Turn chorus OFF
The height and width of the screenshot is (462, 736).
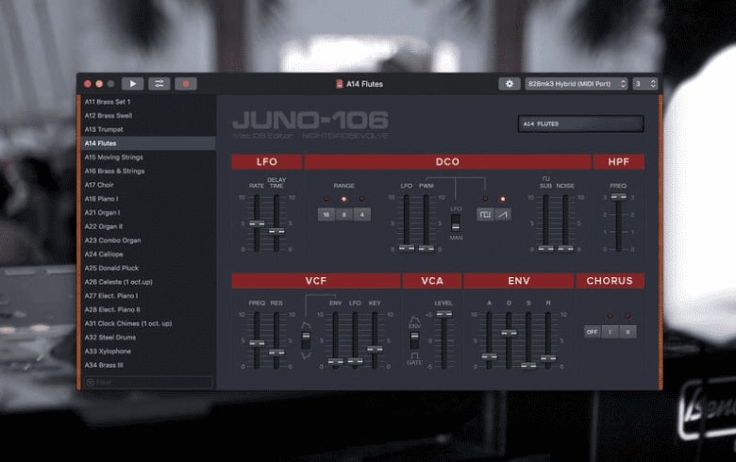(x=593, y=332)
